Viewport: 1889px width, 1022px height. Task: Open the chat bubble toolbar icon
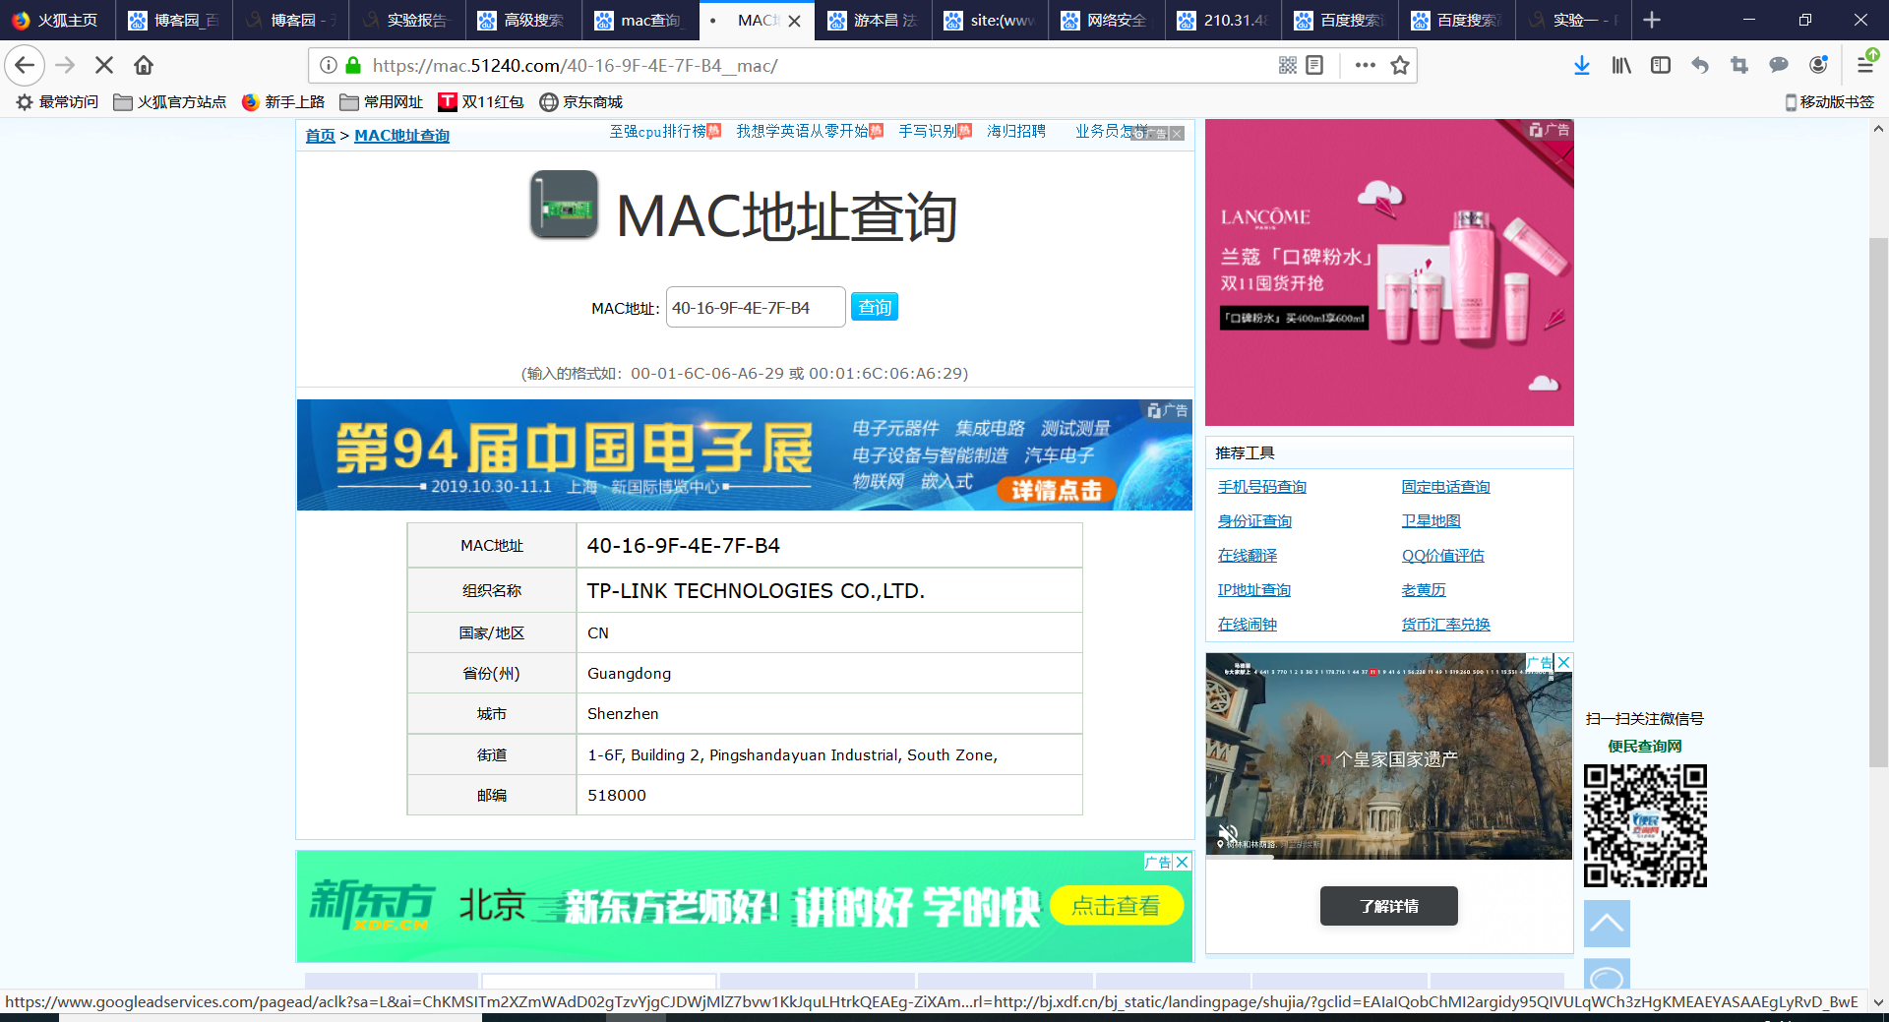click(1779, 66)
